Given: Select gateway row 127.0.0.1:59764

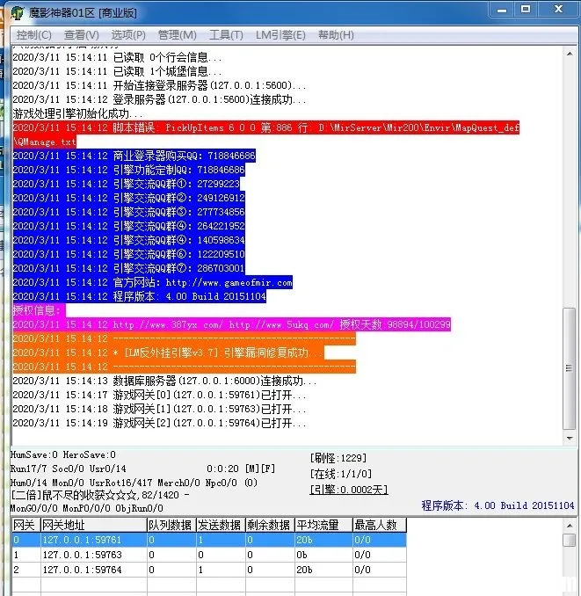Looking at the screenshot, I should [209, 570].
